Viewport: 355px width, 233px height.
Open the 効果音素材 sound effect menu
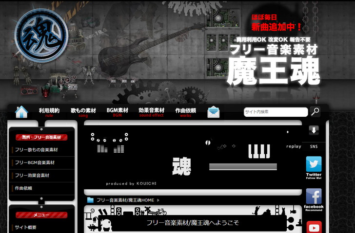152,112
